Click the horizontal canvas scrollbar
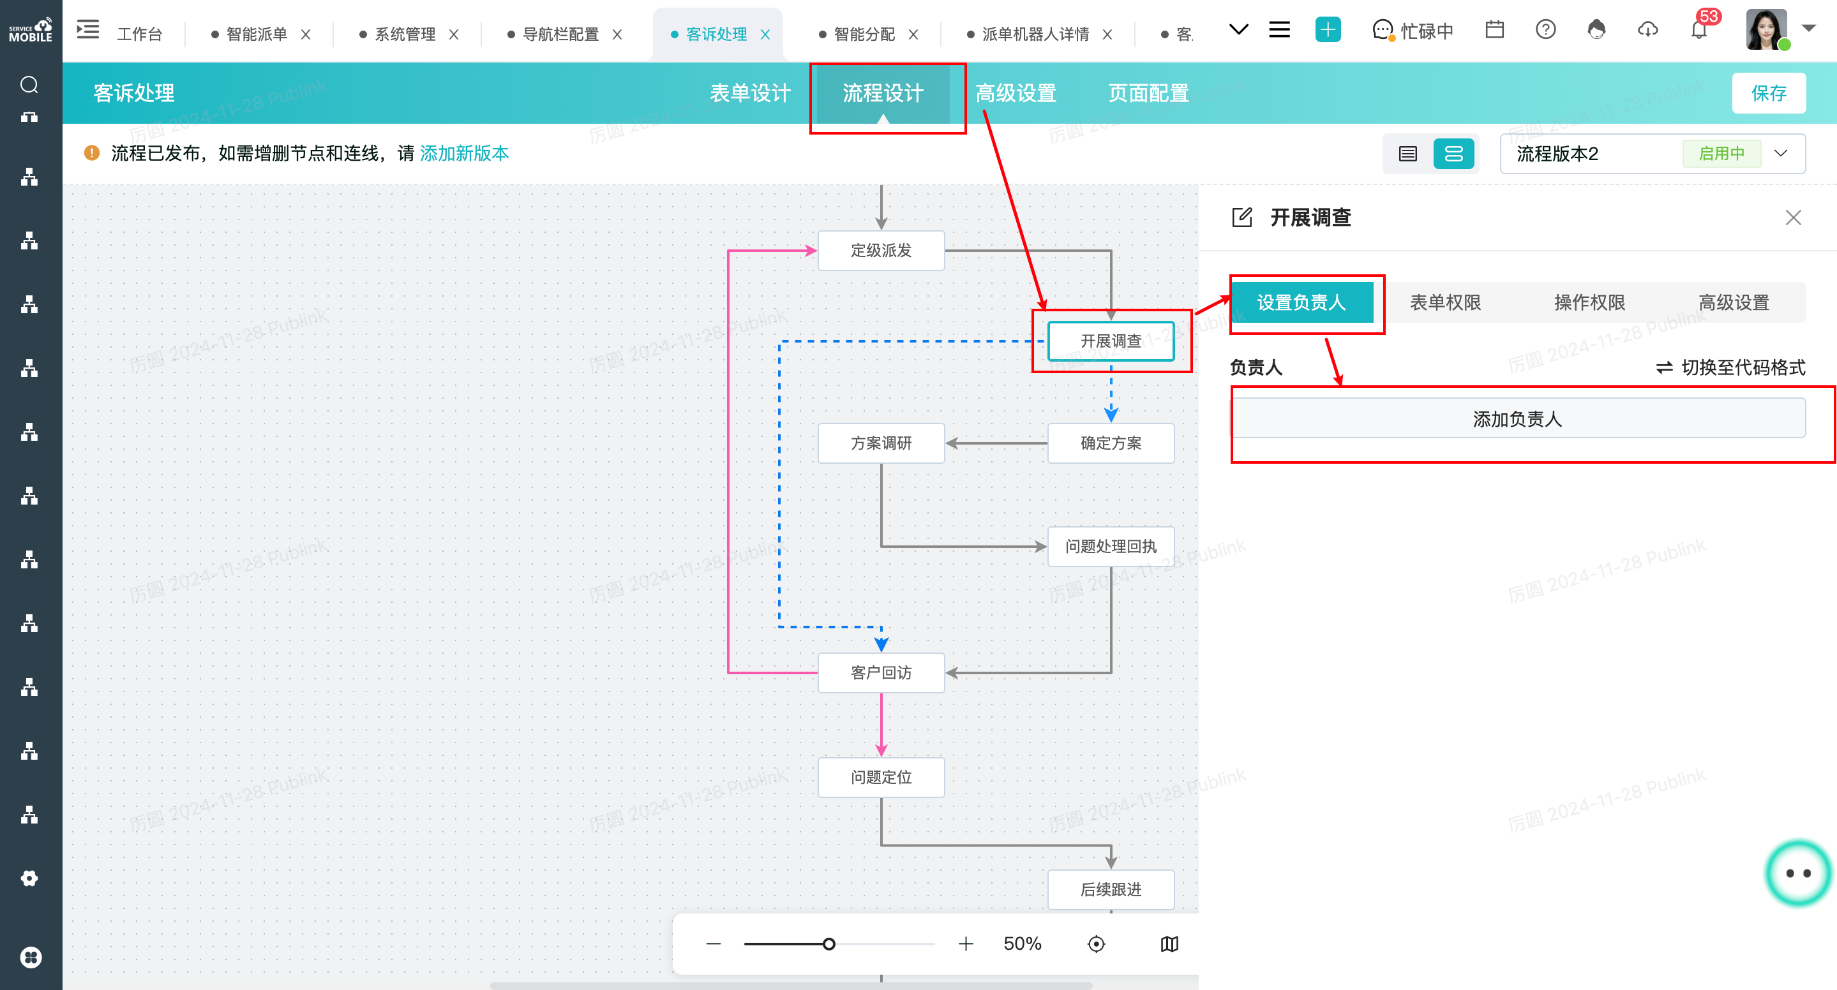This screenshot has width=1837, height=990. (790, 986)
